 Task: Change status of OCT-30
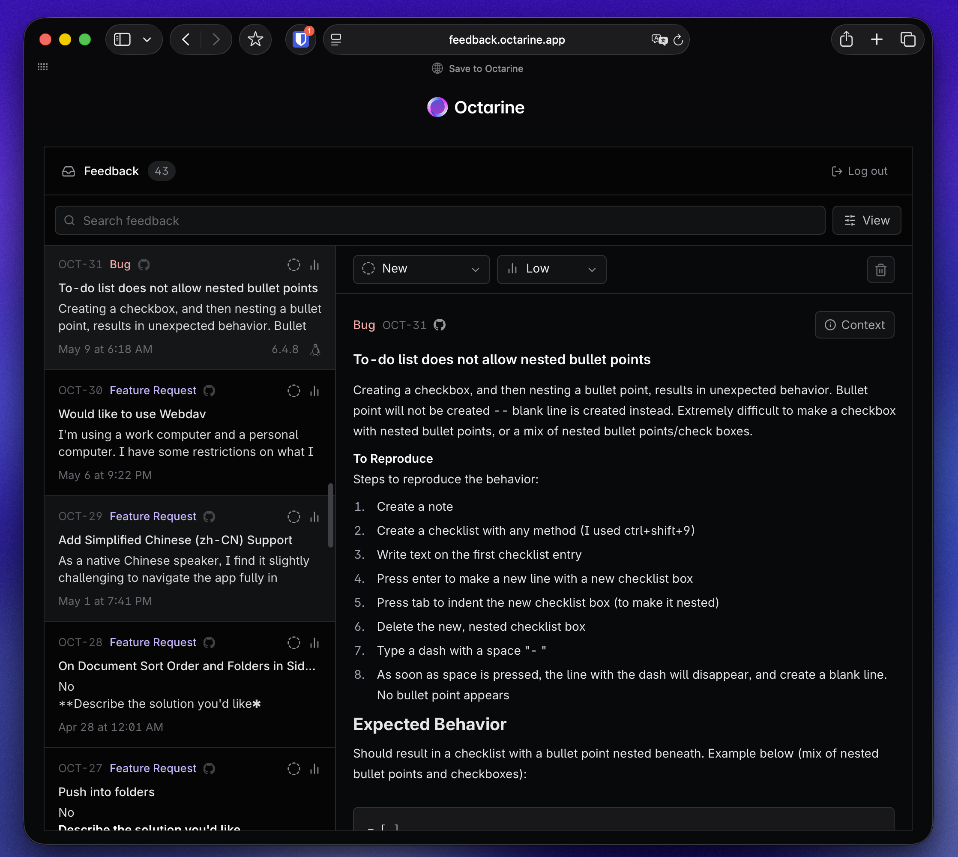pos(294,391)
